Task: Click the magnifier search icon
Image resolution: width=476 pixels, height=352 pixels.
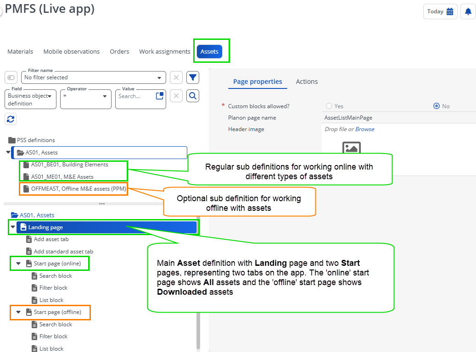Action: tap(193, 96)
